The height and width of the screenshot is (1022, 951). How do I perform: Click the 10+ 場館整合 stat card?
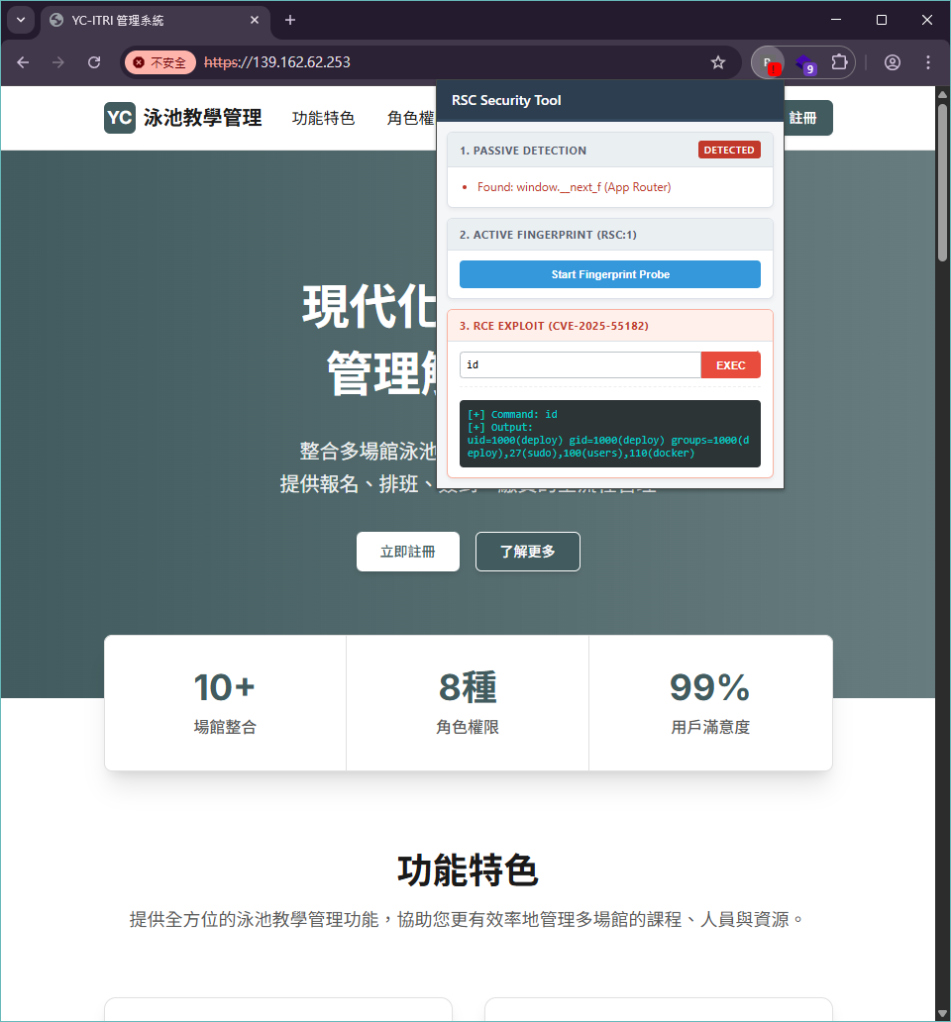(225, 703)
